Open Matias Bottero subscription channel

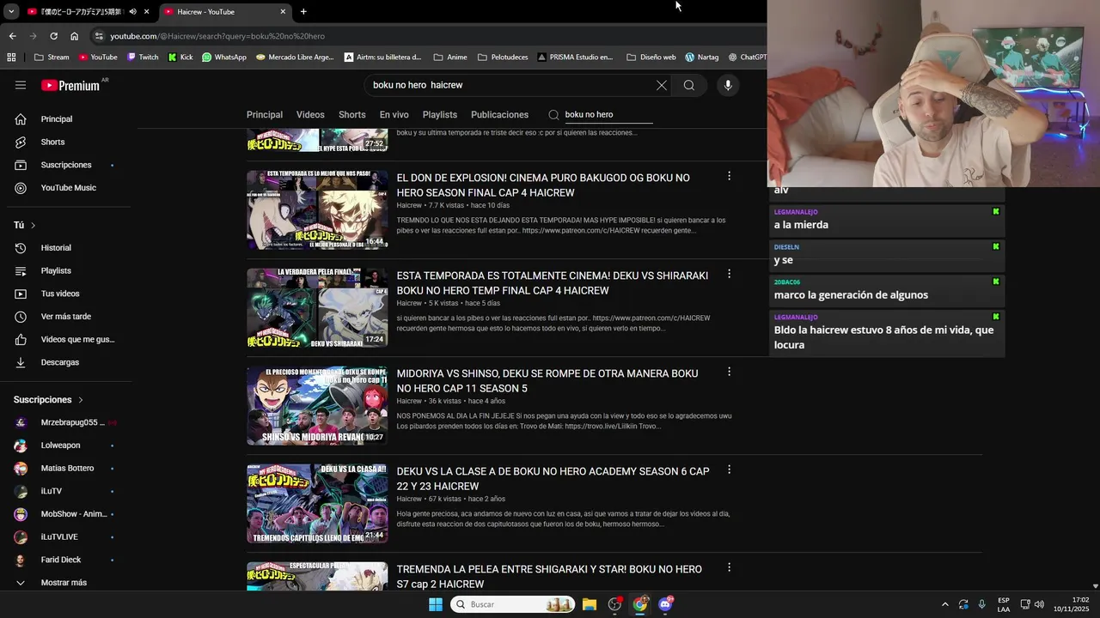tap(67, 469)
